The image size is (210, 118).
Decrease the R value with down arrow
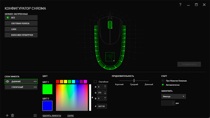[x=105, y=88]
